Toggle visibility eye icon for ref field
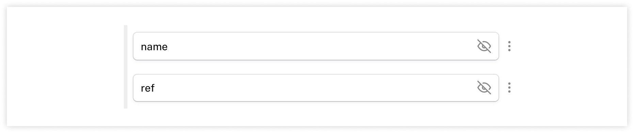The height and width of the screenshot is (133, 634). 484,88
